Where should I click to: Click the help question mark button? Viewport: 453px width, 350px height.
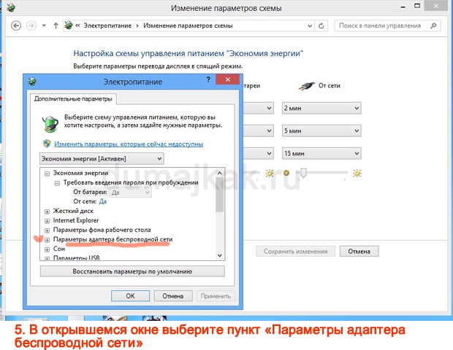[x=208, y=79]
